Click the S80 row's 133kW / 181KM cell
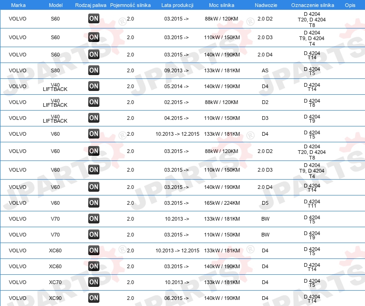The height and width of the screenshot is (306, 365). click(x=222, y=70)
